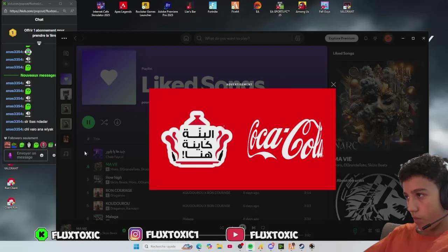This screenshot has width=448, height=252.
Task: Click the Kick popout URL address bar
Action: 34,11
